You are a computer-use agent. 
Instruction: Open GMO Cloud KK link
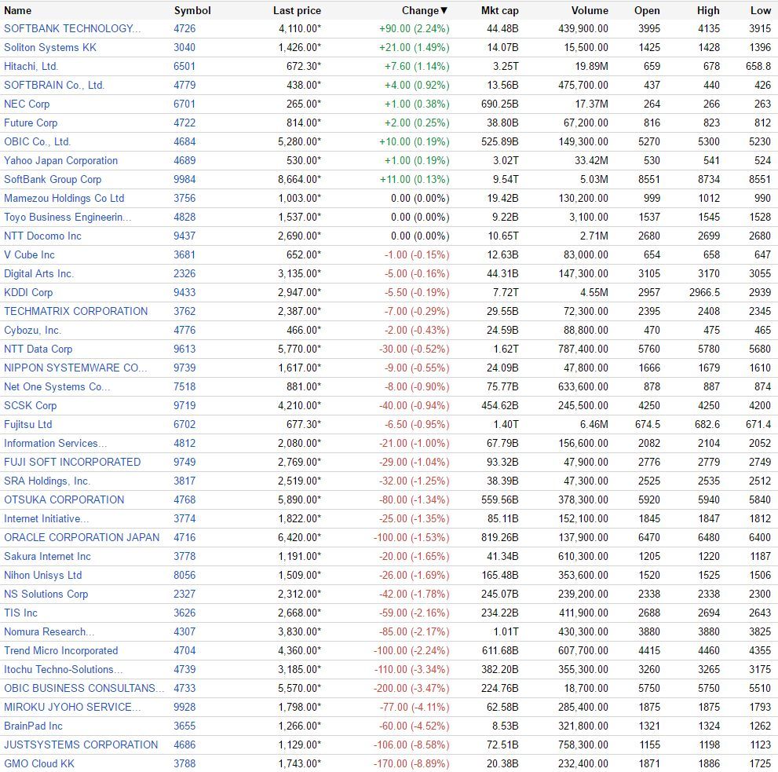[x=39, y=765]
